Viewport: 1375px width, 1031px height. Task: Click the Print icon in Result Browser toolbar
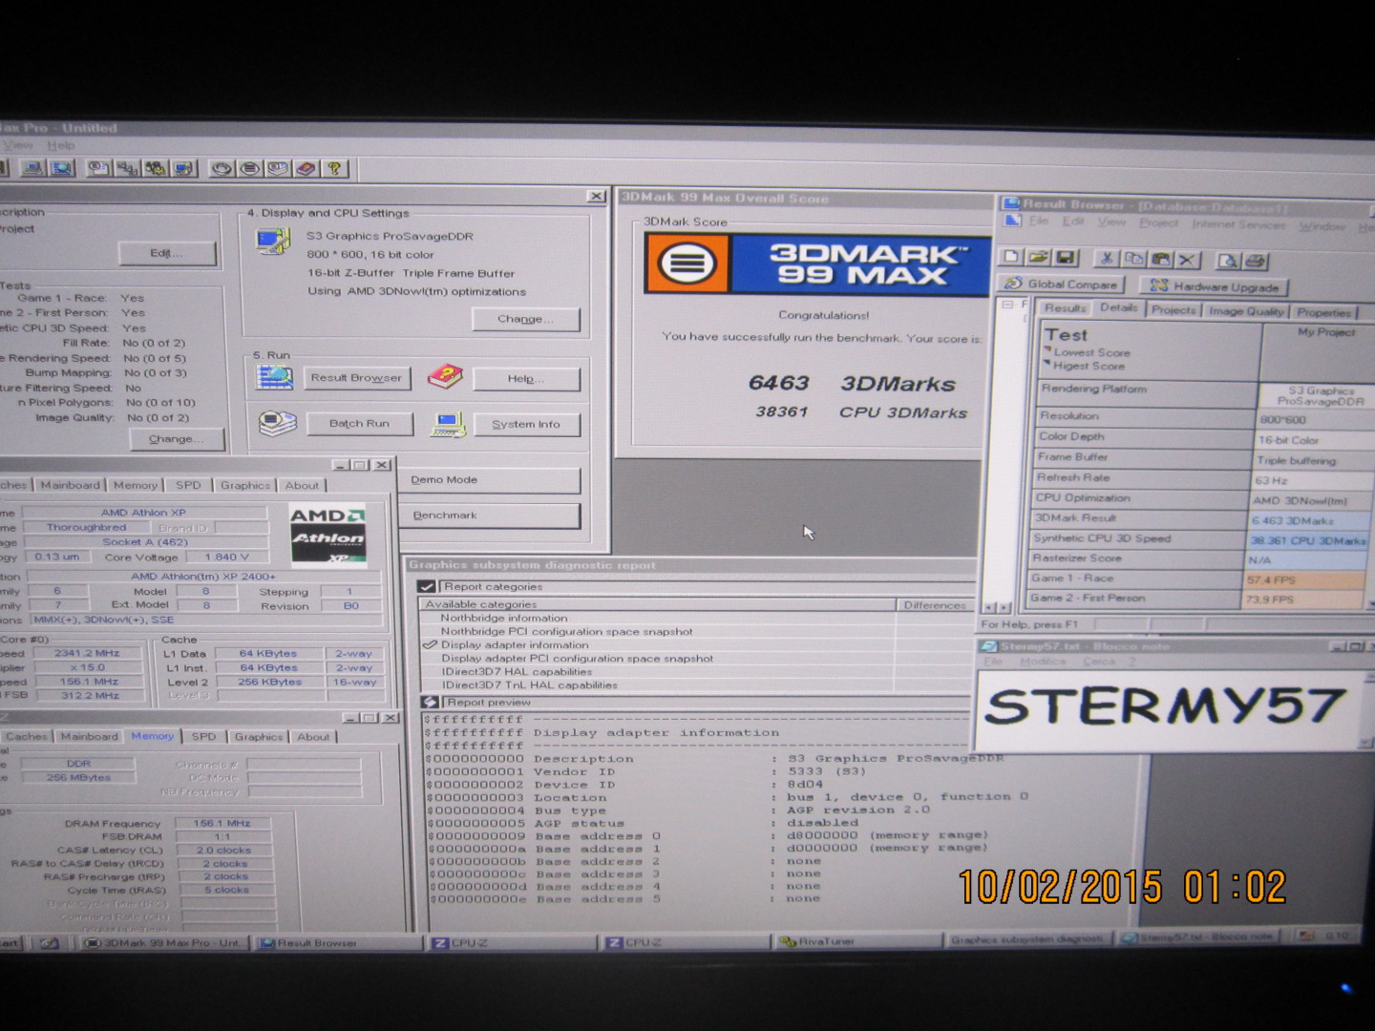(1255, 261)
